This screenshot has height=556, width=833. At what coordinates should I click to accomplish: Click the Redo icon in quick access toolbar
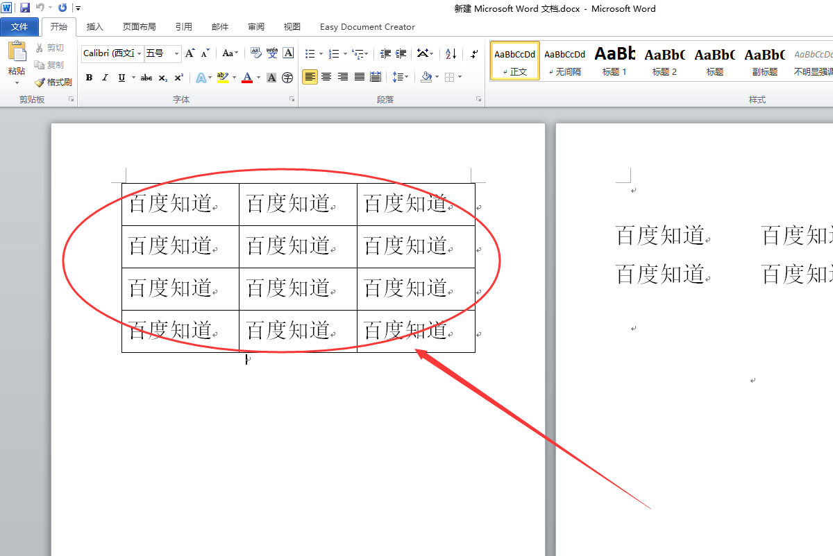point(62,8)
